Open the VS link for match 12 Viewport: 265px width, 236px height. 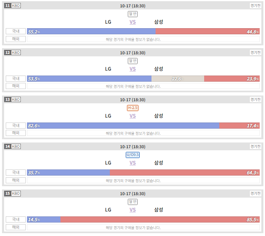tap(132, 69)
